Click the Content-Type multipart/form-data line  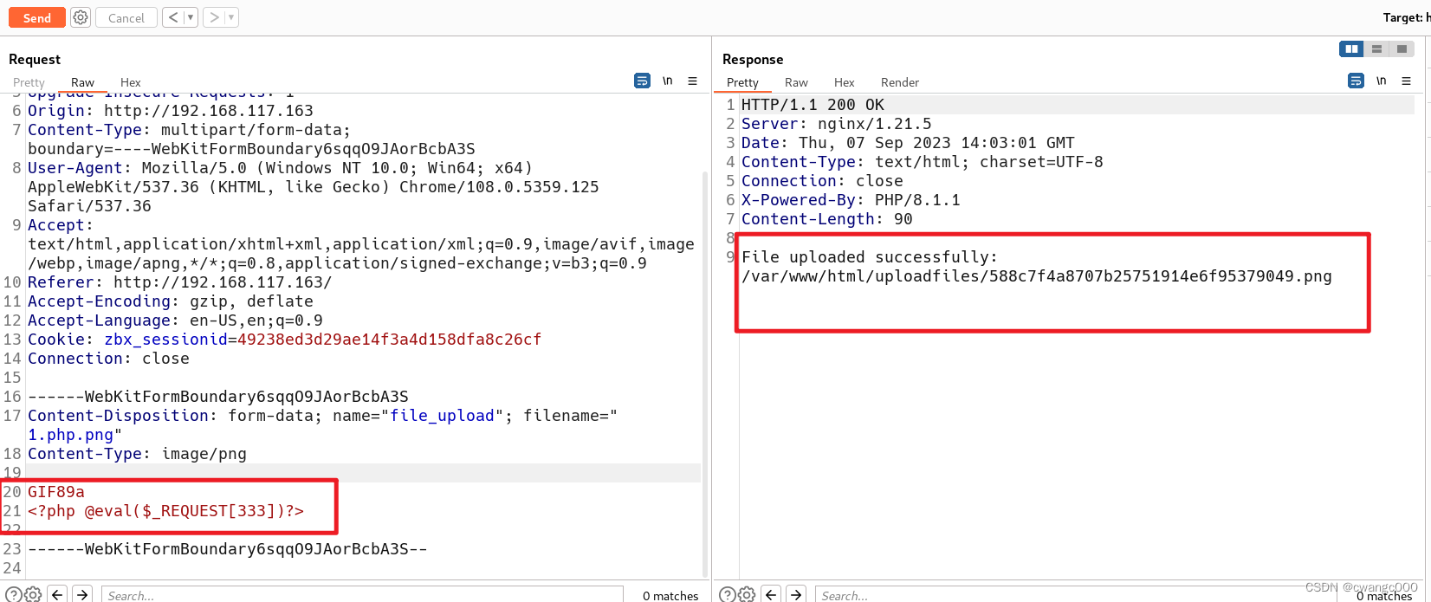189,130
